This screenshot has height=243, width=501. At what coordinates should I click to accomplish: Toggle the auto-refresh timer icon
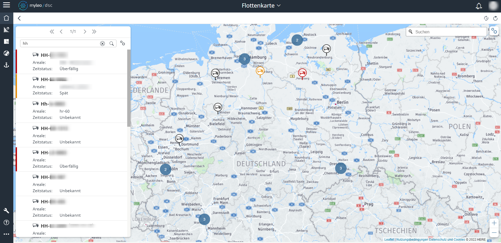pyautogui.click(x=486, y=18)
